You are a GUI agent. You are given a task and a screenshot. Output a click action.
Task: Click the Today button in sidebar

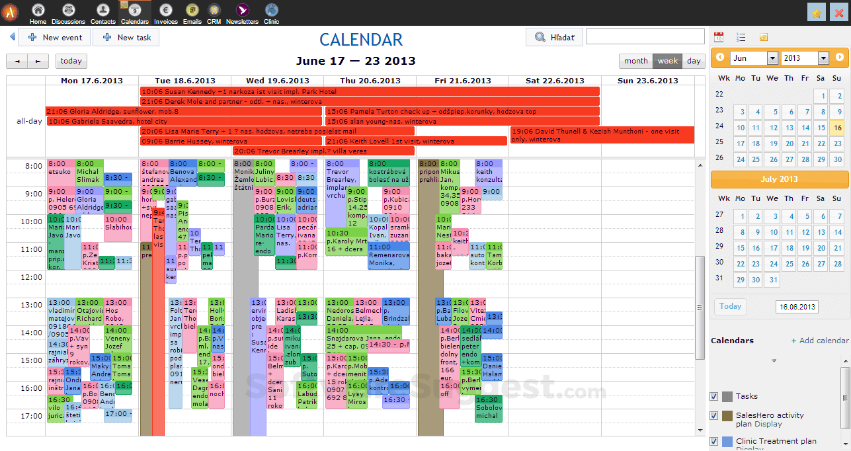pos(730,306)
